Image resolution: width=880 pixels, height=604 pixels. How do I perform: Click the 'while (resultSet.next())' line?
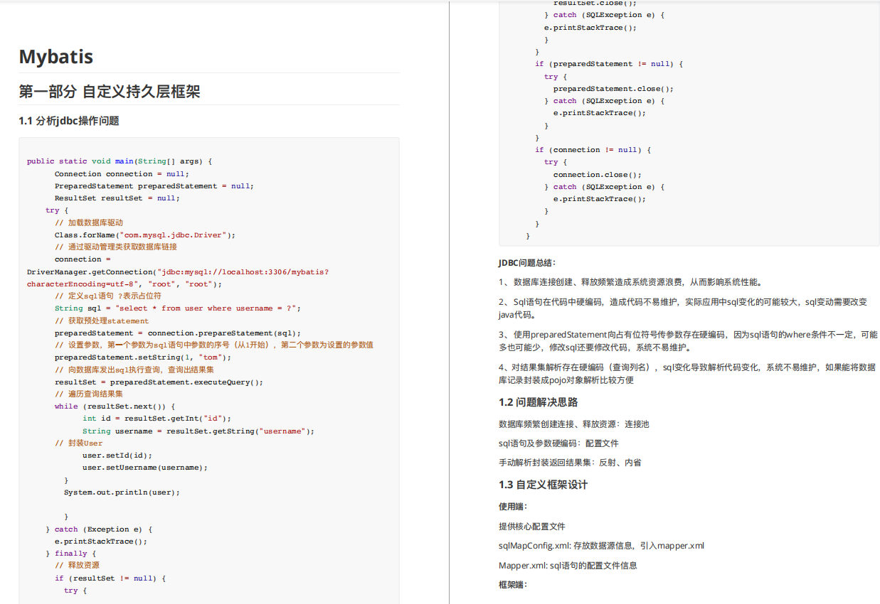click(115, 406)
